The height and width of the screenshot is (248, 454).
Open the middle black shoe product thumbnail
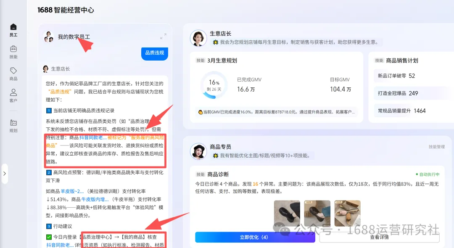317,213
